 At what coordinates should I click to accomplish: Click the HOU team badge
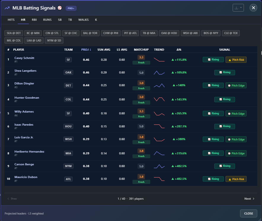68,126
